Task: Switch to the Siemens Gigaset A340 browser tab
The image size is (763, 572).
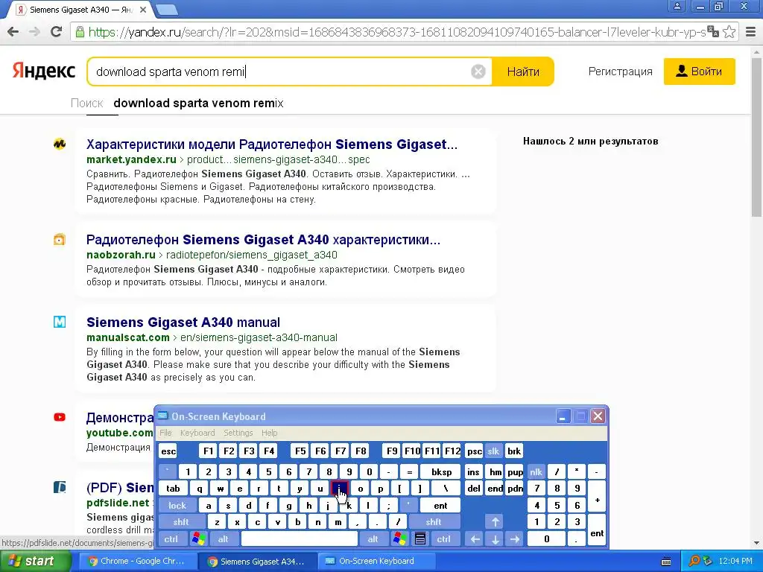Action: pyautogui.click(x=80, y=10)
